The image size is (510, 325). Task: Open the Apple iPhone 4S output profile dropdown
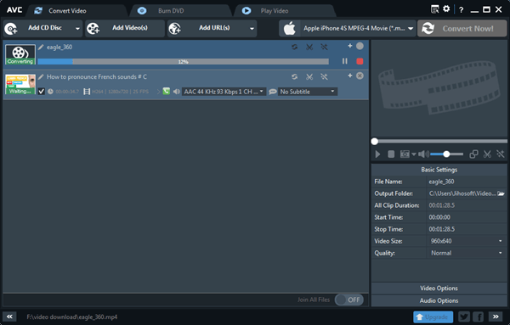(x=348, y=28)
